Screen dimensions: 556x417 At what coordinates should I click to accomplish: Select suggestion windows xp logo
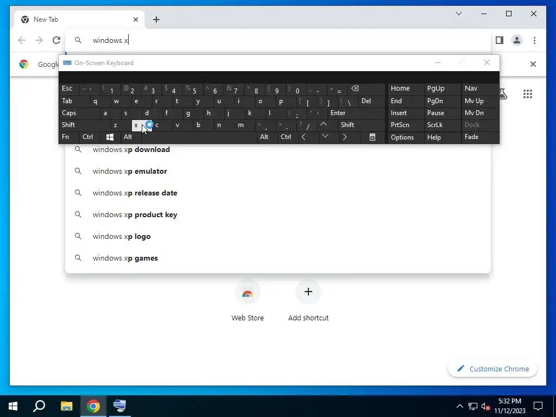pos(278,237)
